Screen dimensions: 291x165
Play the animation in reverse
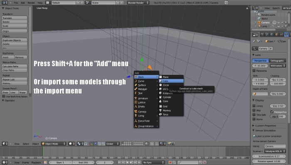127,163
